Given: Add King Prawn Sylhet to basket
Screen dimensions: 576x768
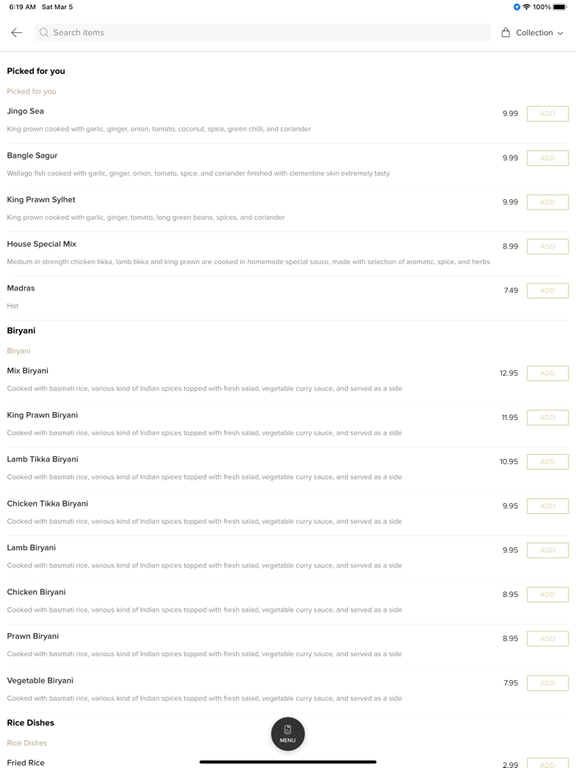Looking at the screenshot, I should click(x=547, y=202).
